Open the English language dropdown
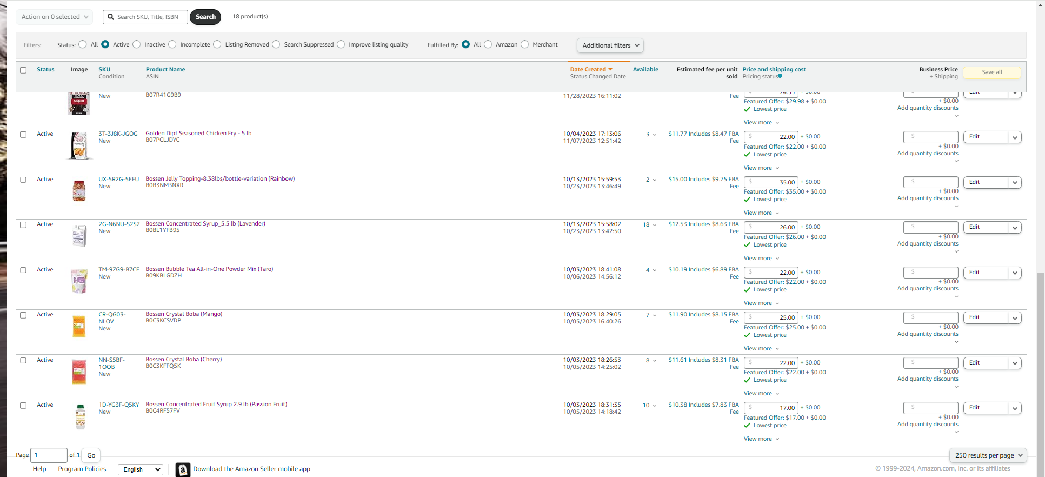The image size is (1045, 477). (141, 469)
